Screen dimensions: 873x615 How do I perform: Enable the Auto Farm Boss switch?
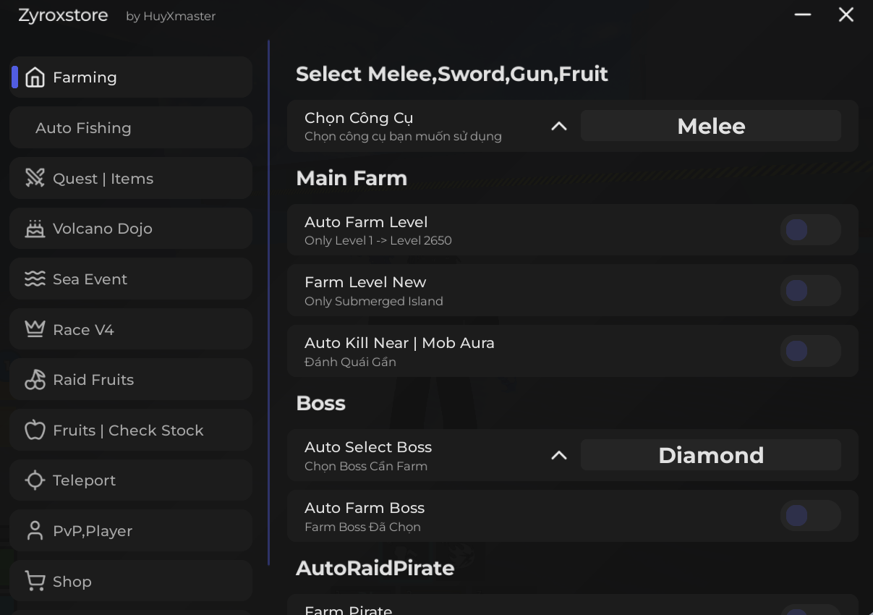[x=810, y=517]
